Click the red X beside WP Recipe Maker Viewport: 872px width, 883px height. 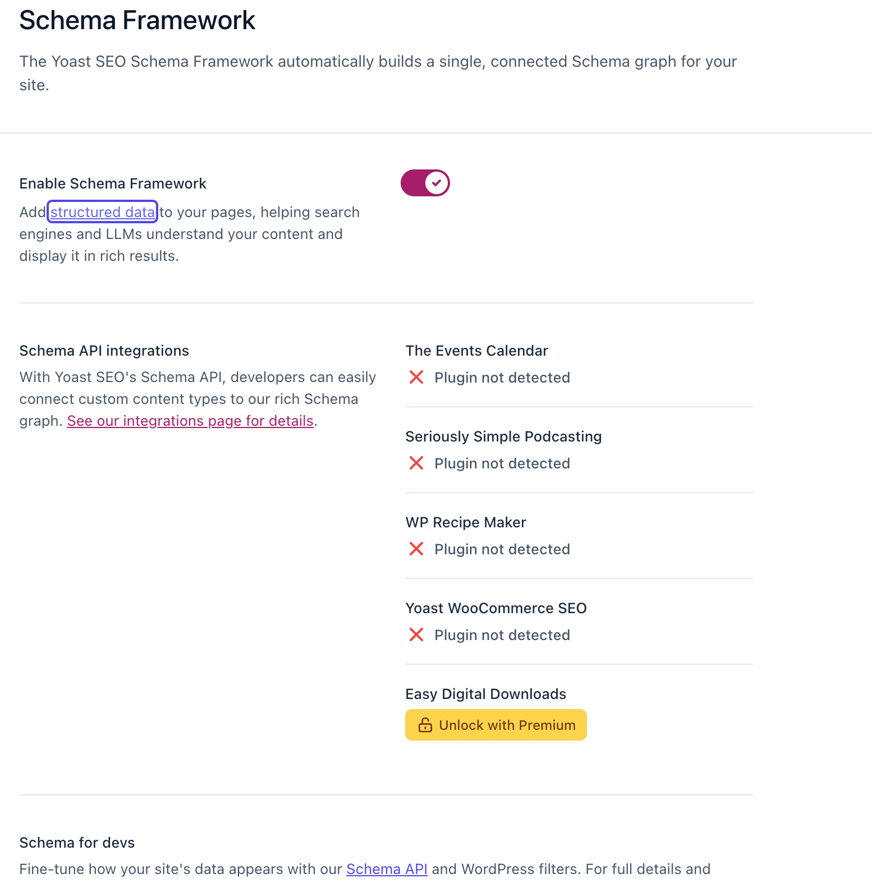[416, 549]
